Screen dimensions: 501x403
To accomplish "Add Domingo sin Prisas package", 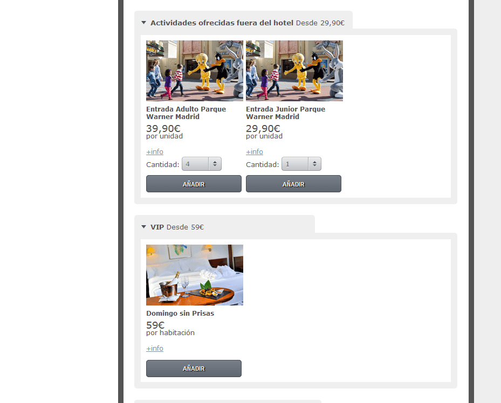I will click(x=194, y=369).
